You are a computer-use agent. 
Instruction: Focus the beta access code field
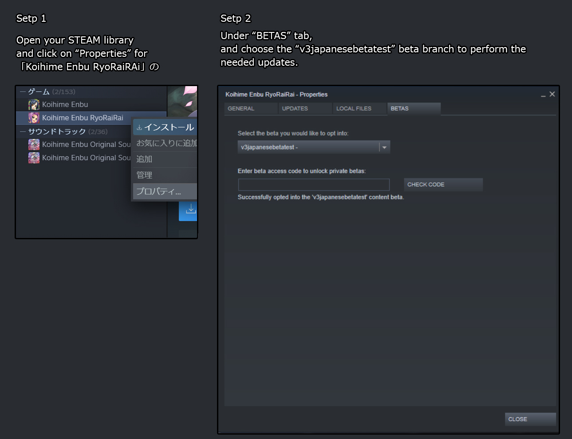click(x=314, y=185)
